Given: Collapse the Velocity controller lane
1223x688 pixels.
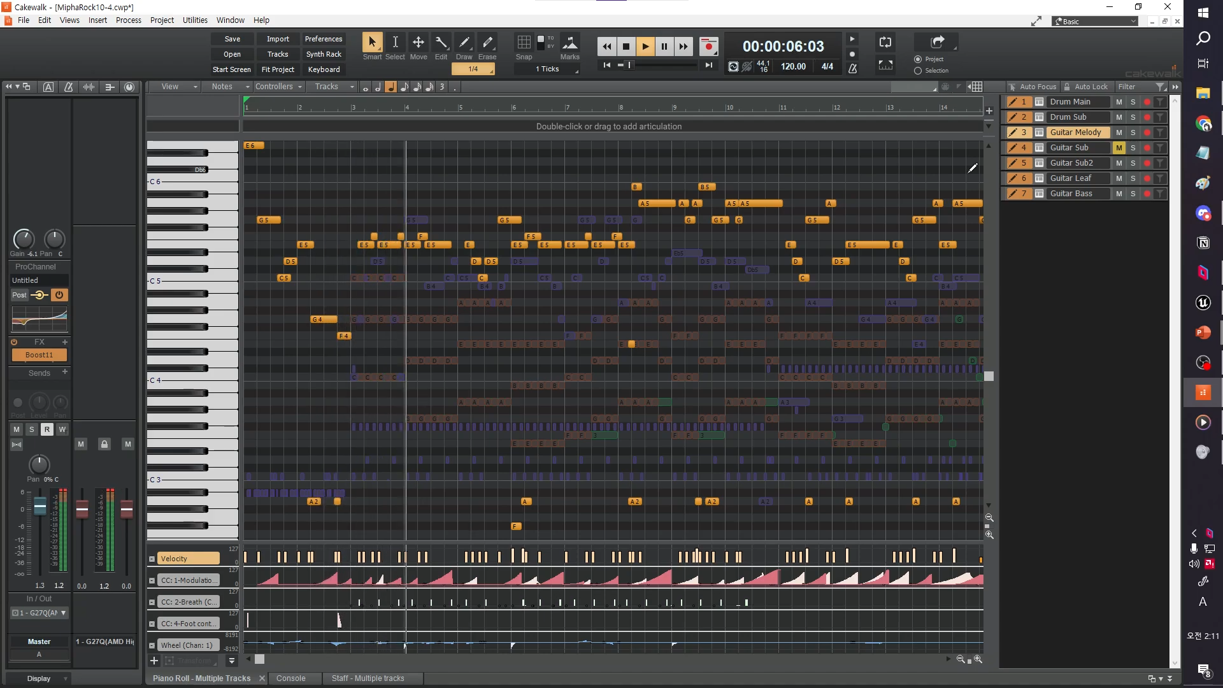Looking at the screenshot, I should point(152,559).
